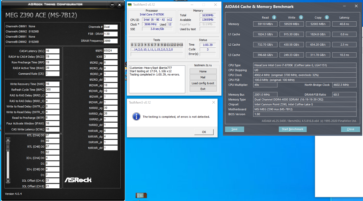Image resolution: width=363 pixels, height=201 pixels.
Task: Click the FSB : DRAM ratio field
Action: pyautogui.click(x=111, y=34)
